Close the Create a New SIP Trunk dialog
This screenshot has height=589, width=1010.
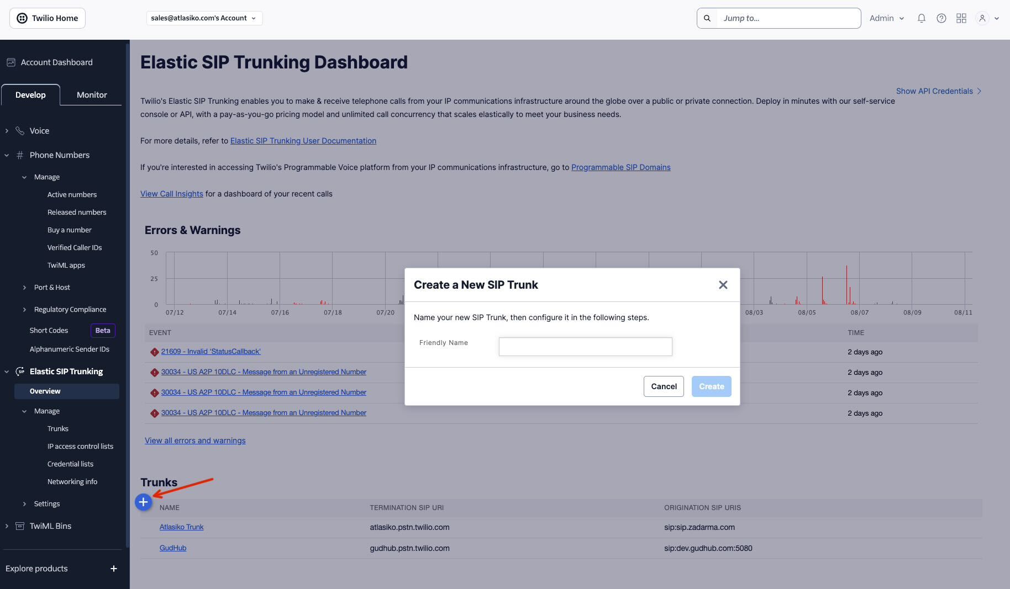(x=723, y=285)
